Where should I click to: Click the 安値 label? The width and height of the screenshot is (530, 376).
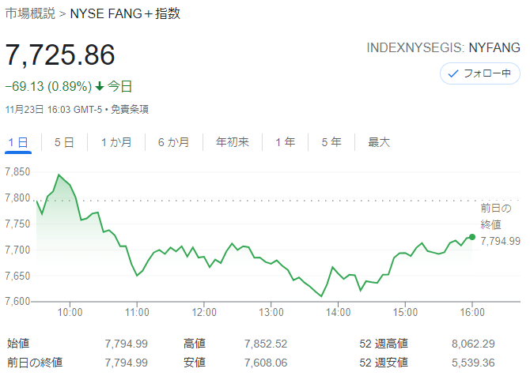tap(195, 363)
